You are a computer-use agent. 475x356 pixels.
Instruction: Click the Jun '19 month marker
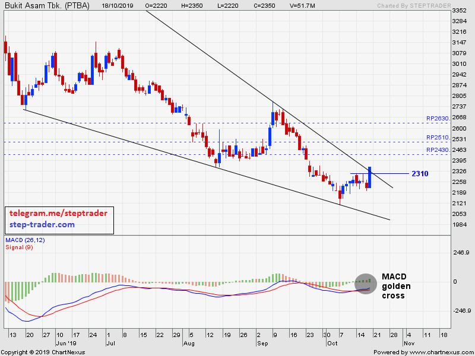(x=66, y=343)
